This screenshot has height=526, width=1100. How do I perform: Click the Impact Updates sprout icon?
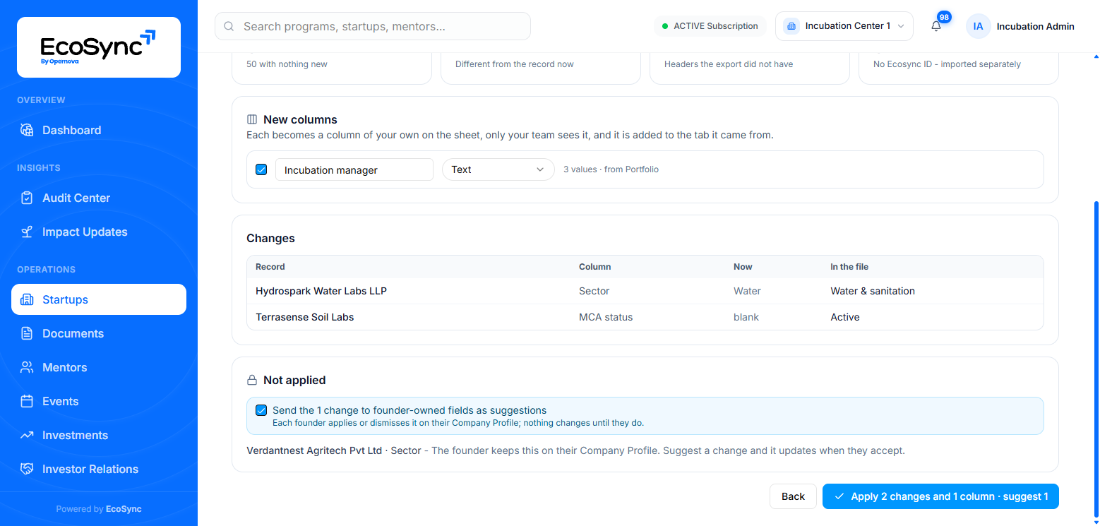pyautogui.click(x=27, y=232)
